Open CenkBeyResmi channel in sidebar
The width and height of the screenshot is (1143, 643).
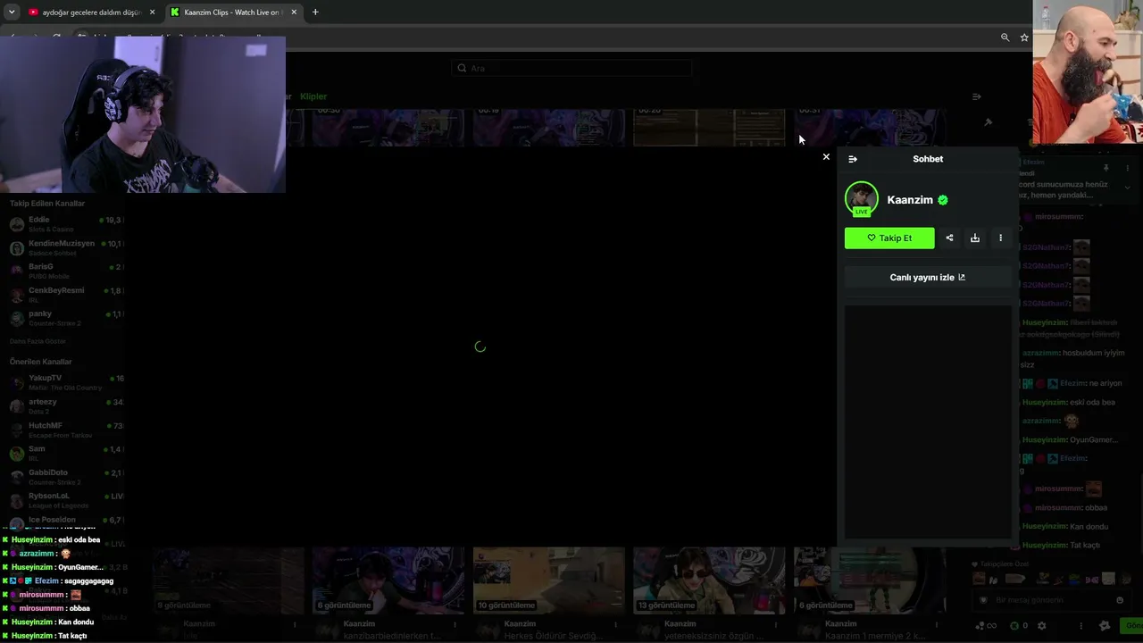[x=66, y=295]
